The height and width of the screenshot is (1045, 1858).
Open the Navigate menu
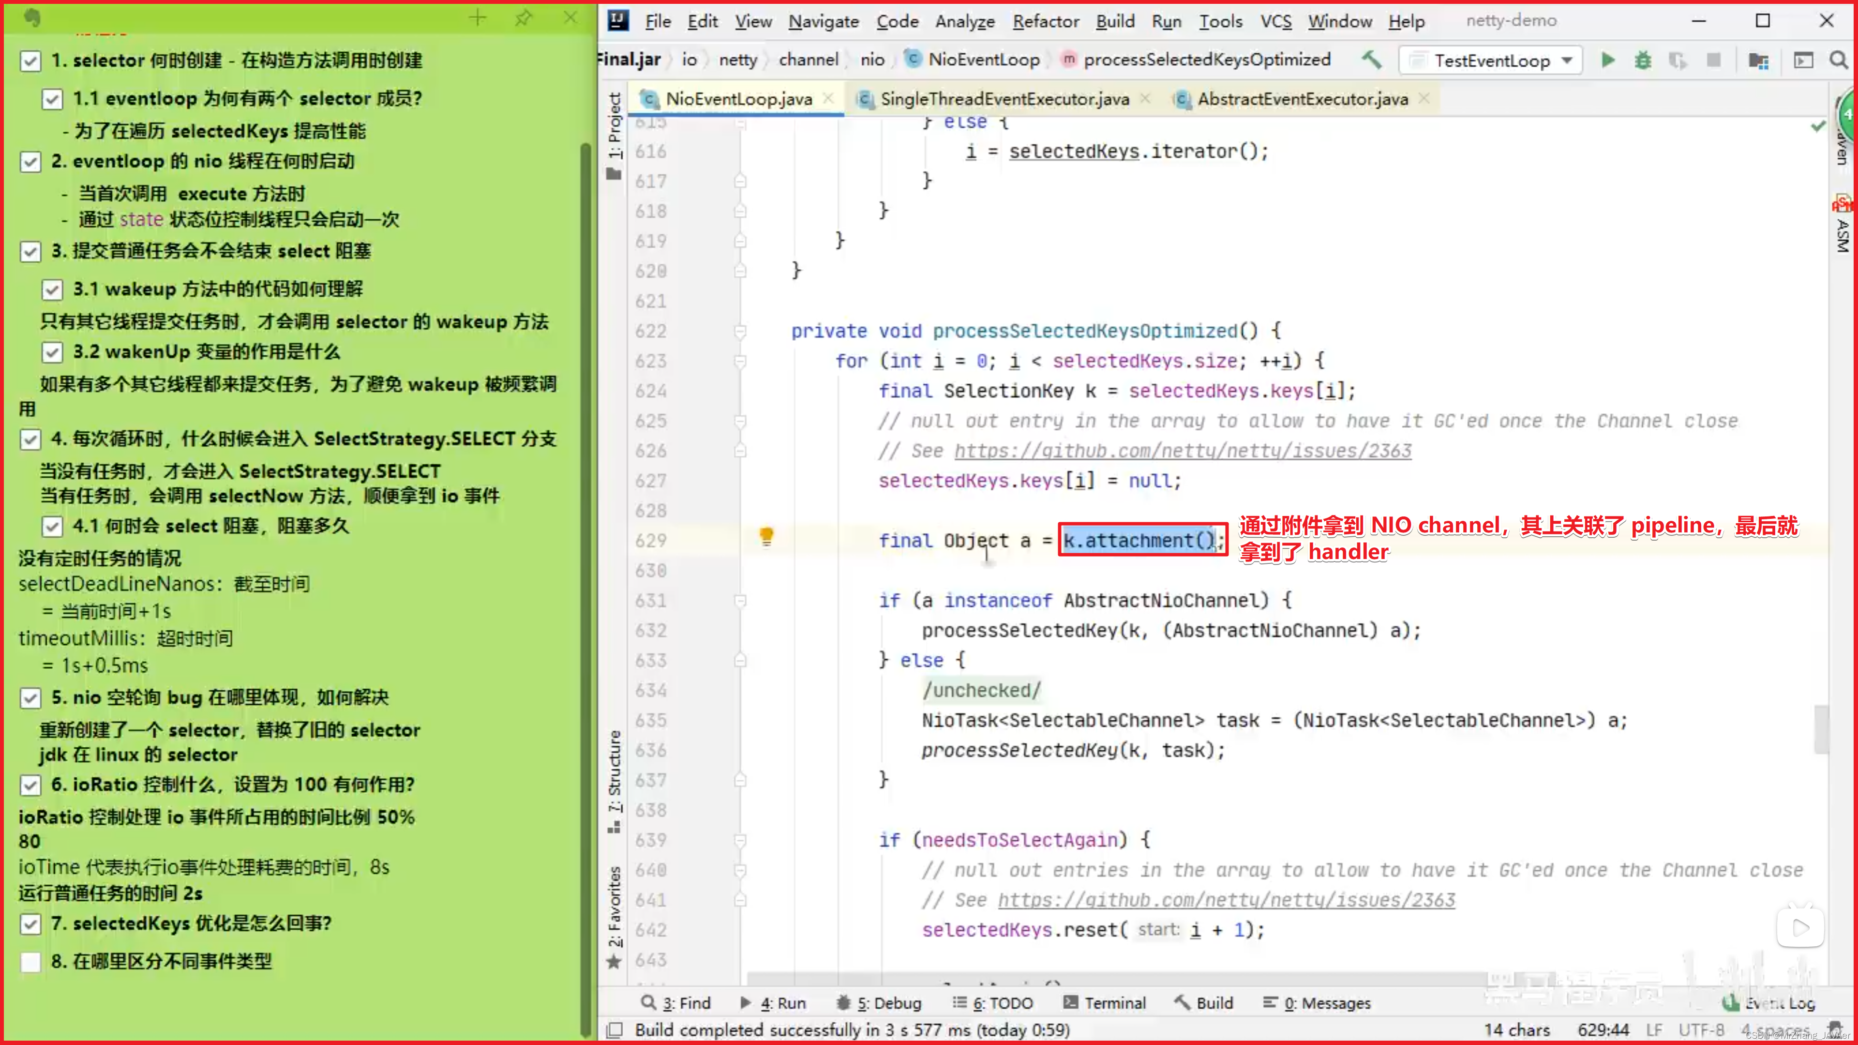coord(824,22)
